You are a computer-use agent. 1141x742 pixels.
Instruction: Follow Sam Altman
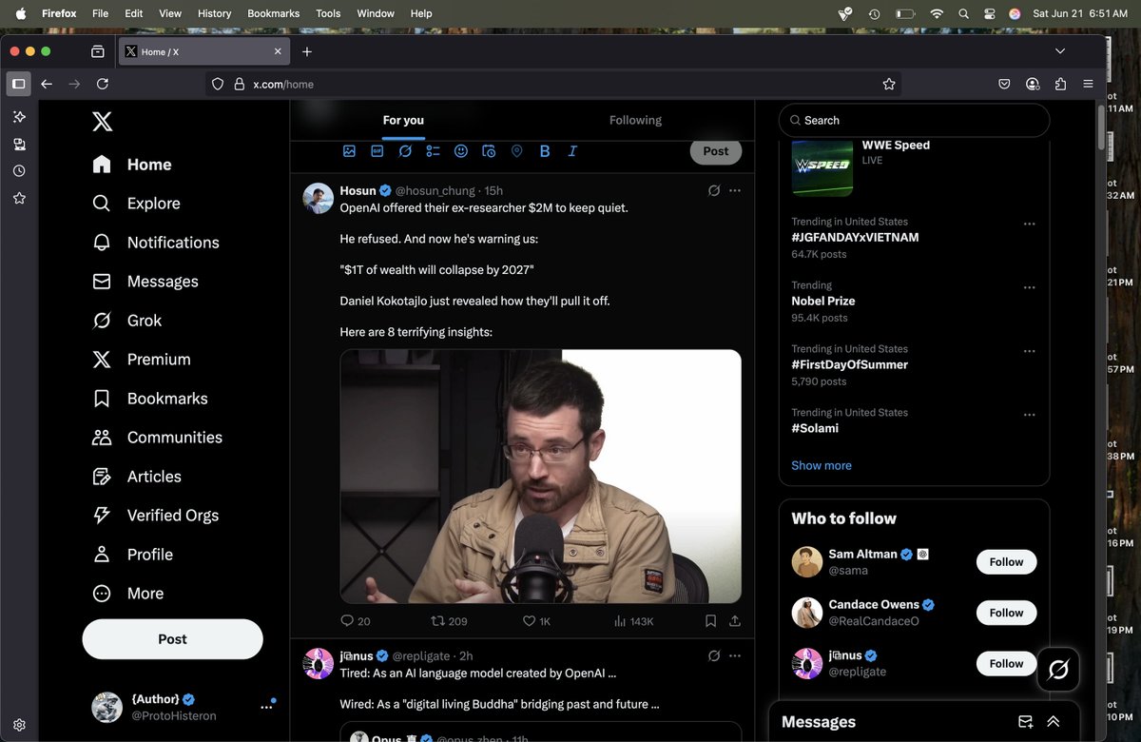point(1006,562)
